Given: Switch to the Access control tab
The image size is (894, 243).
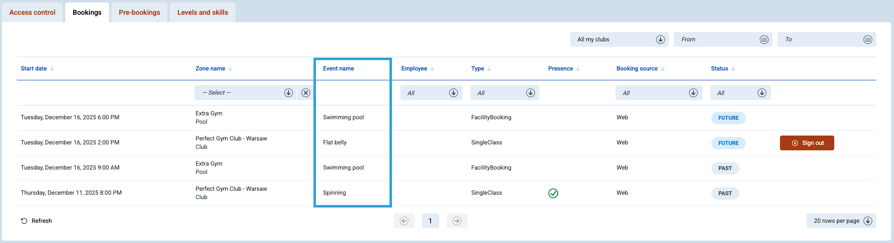Looking at the screenshot, I should coord(33,12).
